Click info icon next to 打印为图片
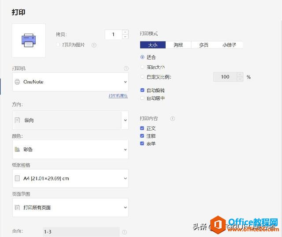The width and height of the screenshot is (282, 237). pos(94,45)
